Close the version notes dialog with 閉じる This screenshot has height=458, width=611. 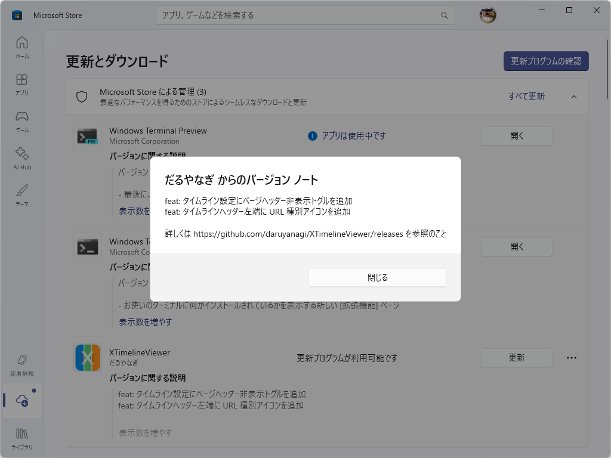coord(377,278)
